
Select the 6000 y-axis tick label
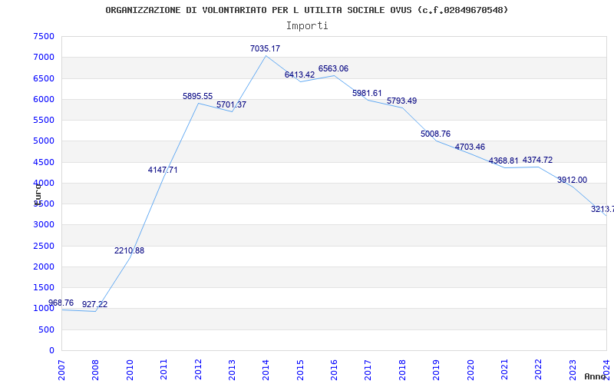(44, 99)
